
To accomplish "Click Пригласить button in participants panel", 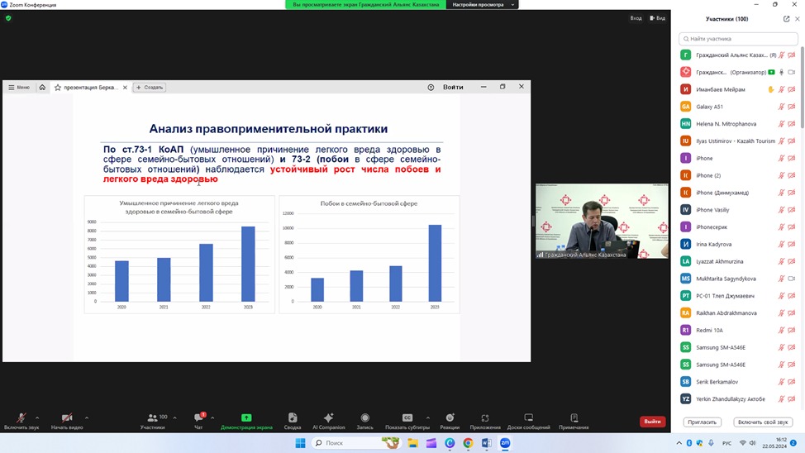I will coord(702,422).
